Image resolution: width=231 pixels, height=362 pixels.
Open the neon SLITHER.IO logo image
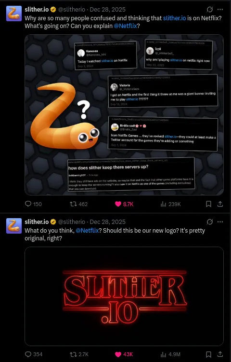(x=124, y=296)
